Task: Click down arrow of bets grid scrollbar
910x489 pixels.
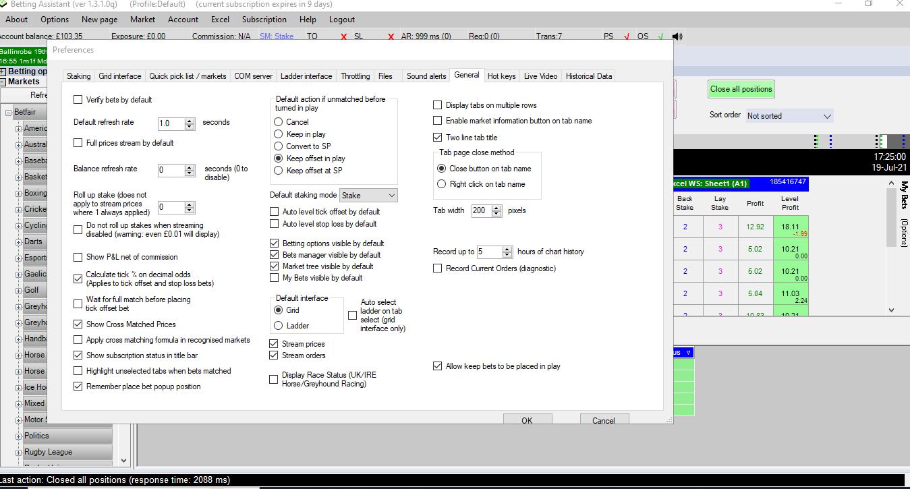Action: point(891,310)
